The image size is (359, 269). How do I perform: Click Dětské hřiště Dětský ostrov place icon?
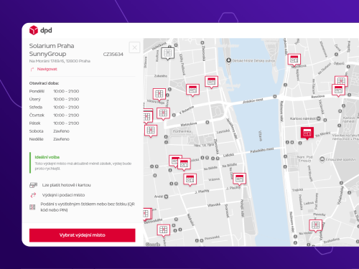click(228, 60)
